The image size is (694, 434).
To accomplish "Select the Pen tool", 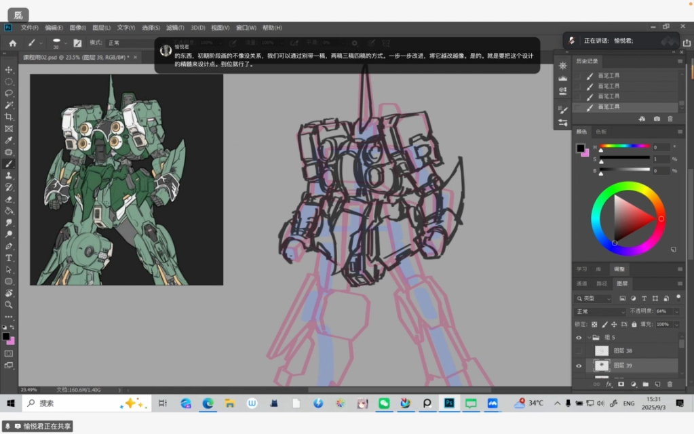I will point(9,246).
